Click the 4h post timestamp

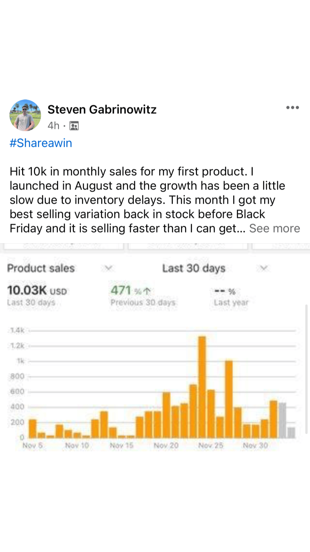click(53, 126)
